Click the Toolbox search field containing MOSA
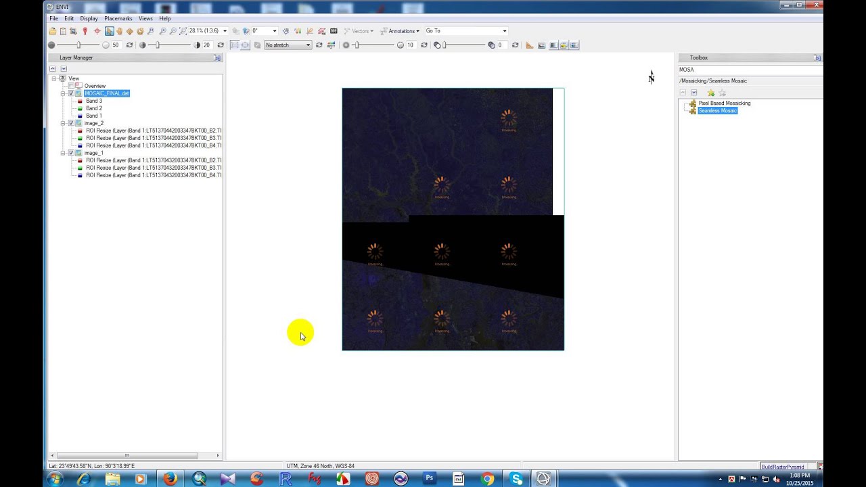The height and width of the screenshot is (487, 866). 750,70
